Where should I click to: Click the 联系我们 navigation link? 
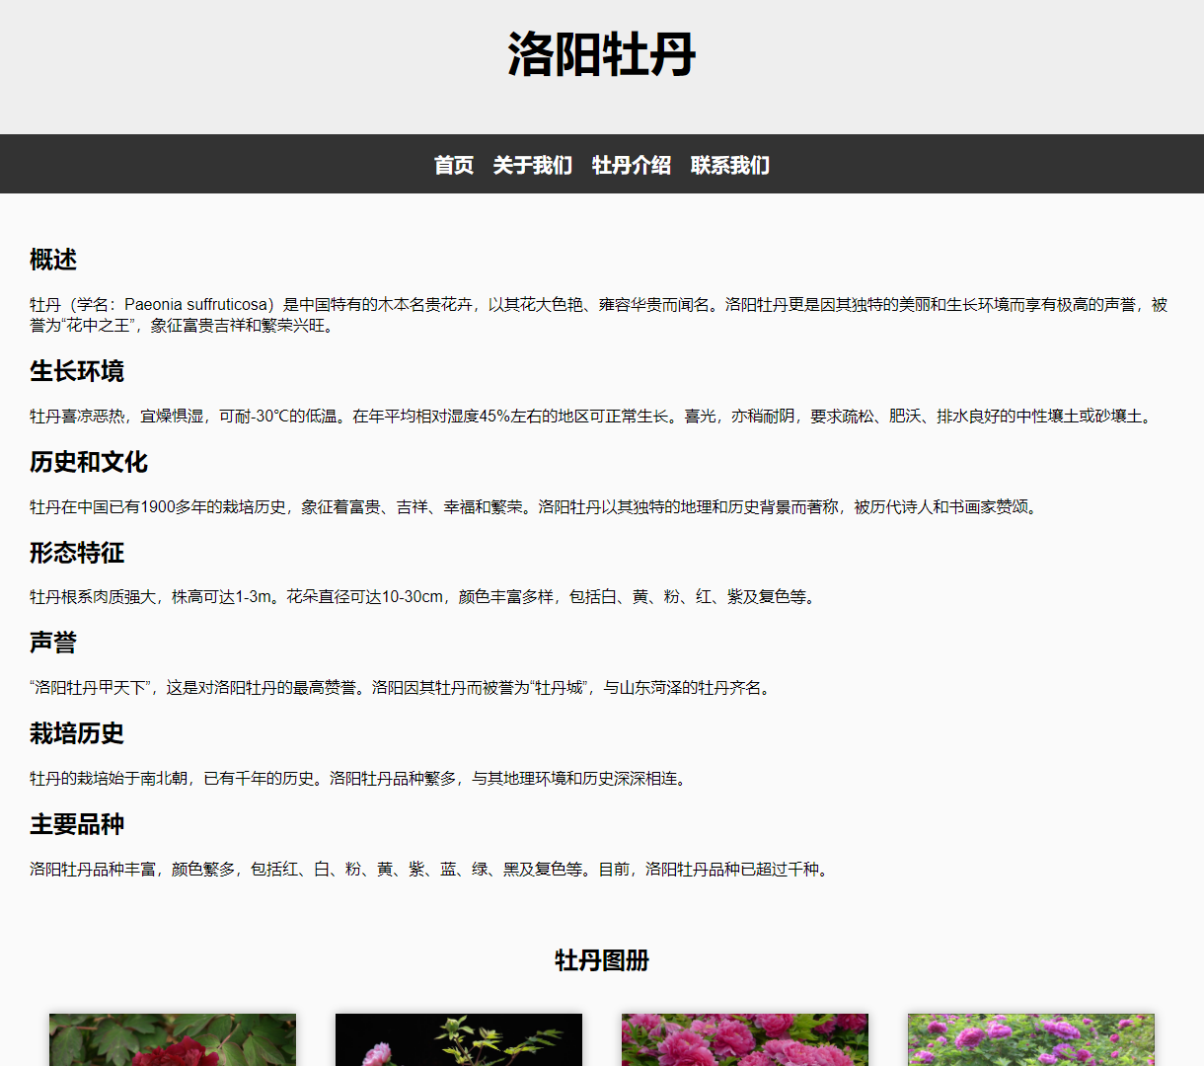pos(730,166)
